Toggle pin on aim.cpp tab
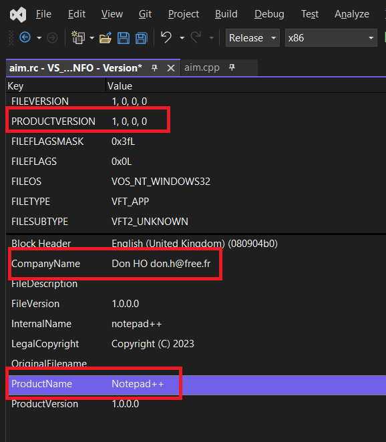 (x=232, y=67)
